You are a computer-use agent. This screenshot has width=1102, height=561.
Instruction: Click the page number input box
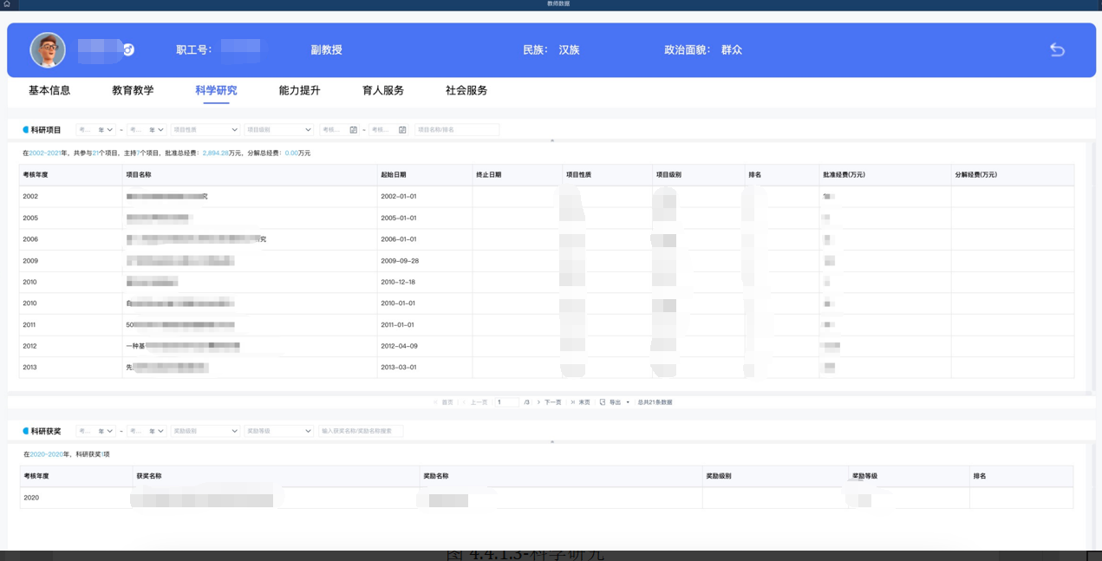coord(507,402)
